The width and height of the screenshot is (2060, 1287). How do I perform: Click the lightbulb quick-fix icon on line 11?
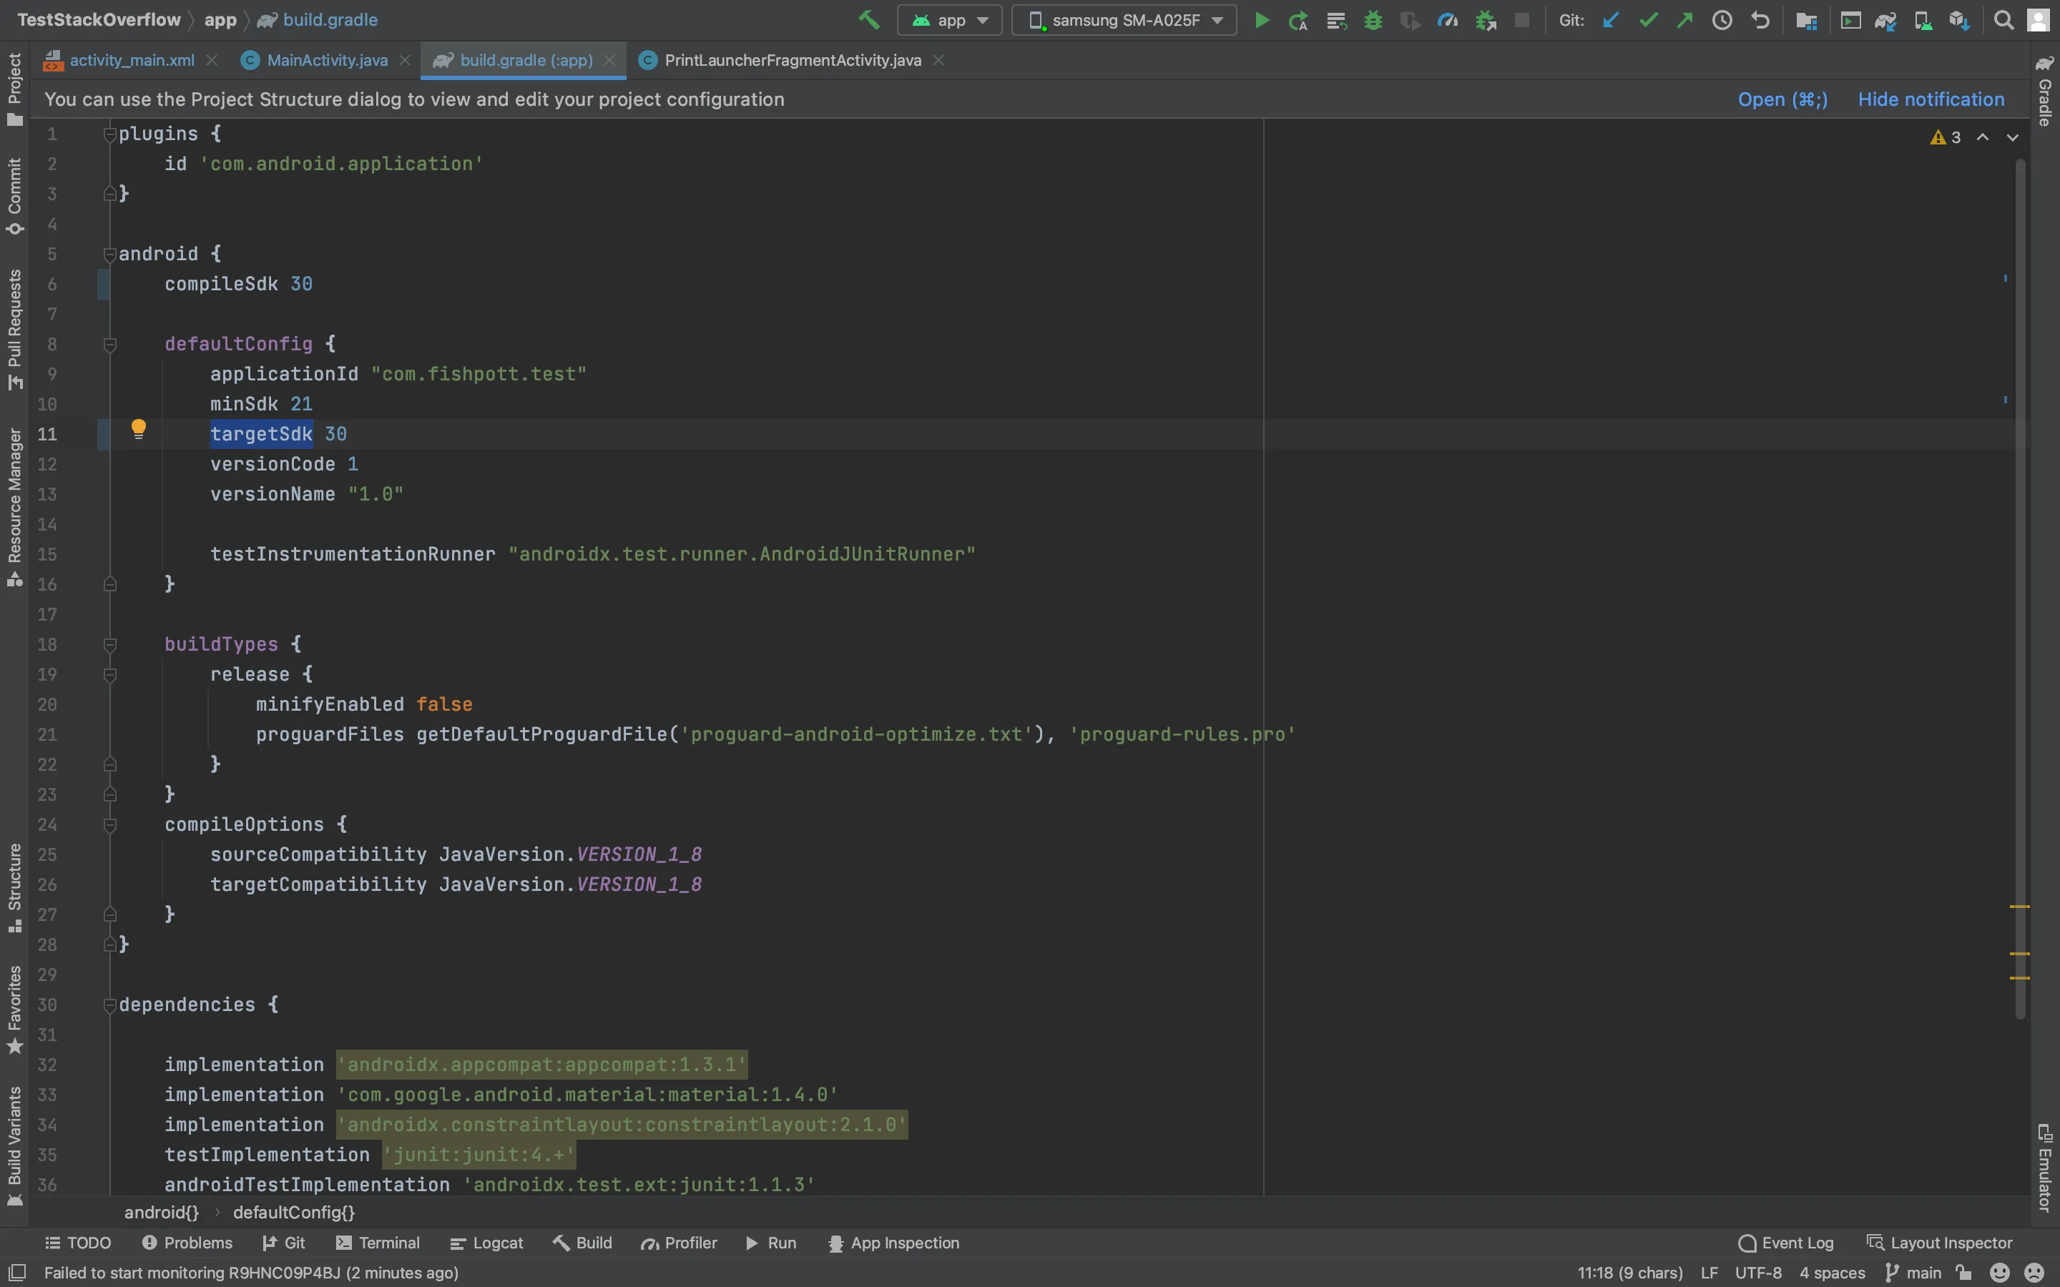coord(139,429)
